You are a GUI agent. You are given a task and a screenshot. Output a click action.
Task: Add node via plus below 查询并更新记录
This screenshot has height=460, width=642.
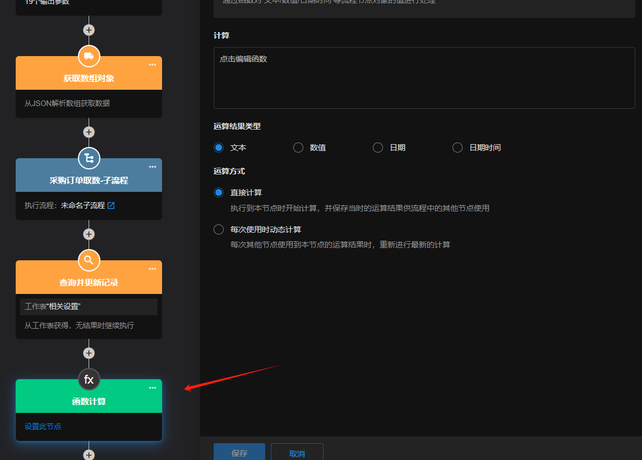pyautogui.click(x=89, y=353)
